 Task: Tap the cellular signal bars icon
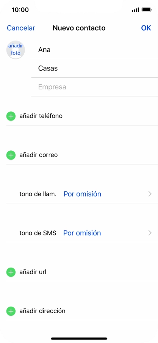136,10
